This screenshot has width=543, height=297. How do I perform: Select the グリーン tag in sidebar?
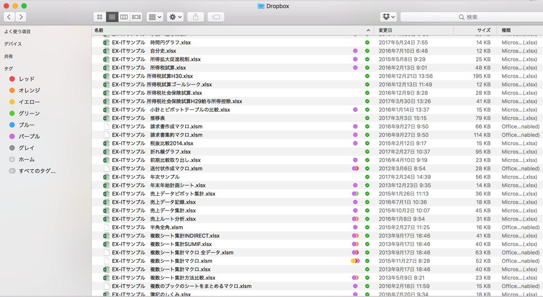(25, 113)
